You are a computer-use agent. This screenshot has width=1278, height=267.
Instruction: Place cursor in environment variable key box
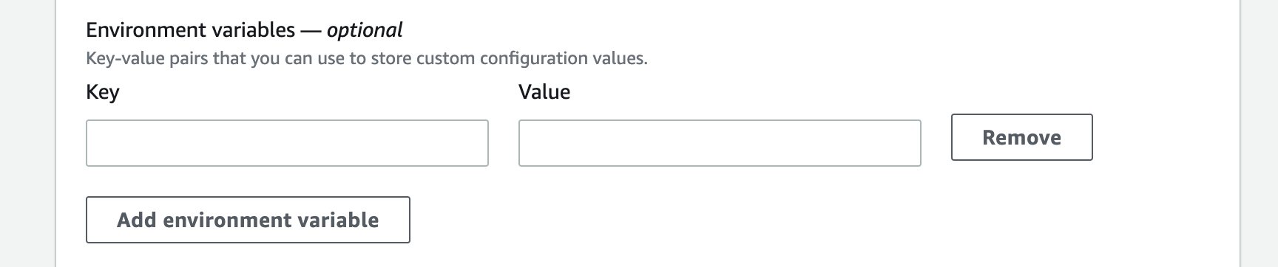pos(287,143)
